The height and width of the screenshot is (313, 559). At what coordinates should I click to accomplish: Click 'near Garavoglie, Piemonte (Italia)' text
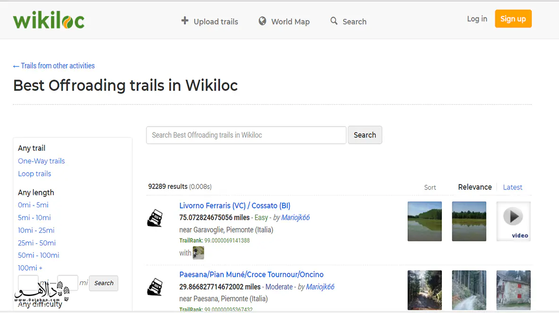[226, 230]
